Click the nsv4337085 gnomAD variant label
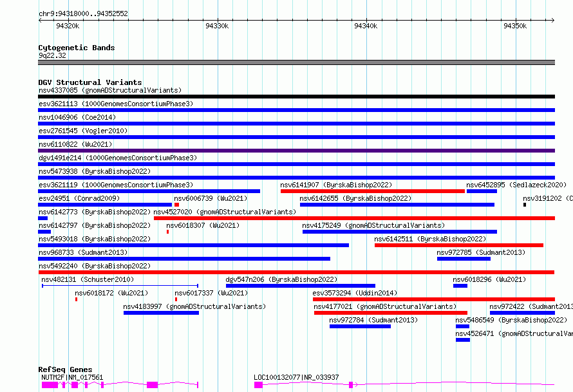Viewport: 573px width, 392px height. [x=110, y=90]
